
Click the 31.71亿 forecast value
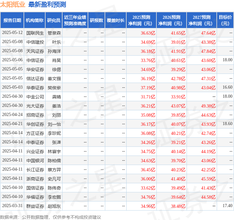pyautogui.click(x=148, y=97)
